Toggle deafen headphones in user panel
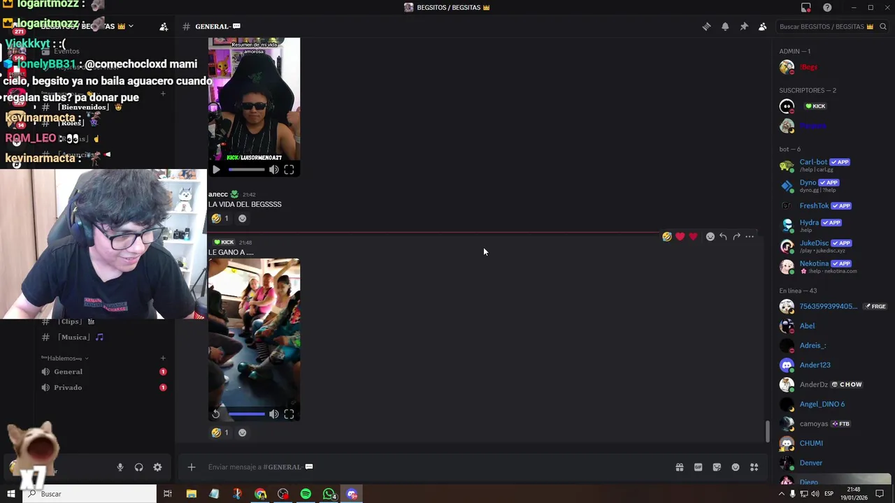Screen dimensions: 895x503 138,467
